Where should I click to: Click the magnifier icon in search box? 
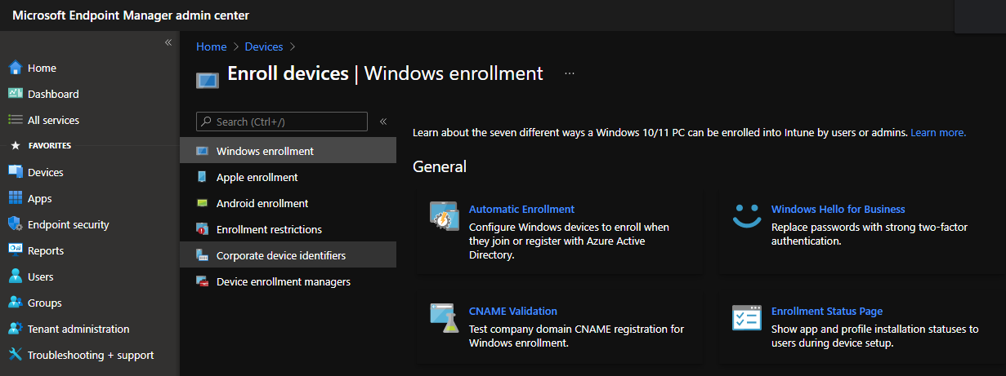click(x=206, y=122)
